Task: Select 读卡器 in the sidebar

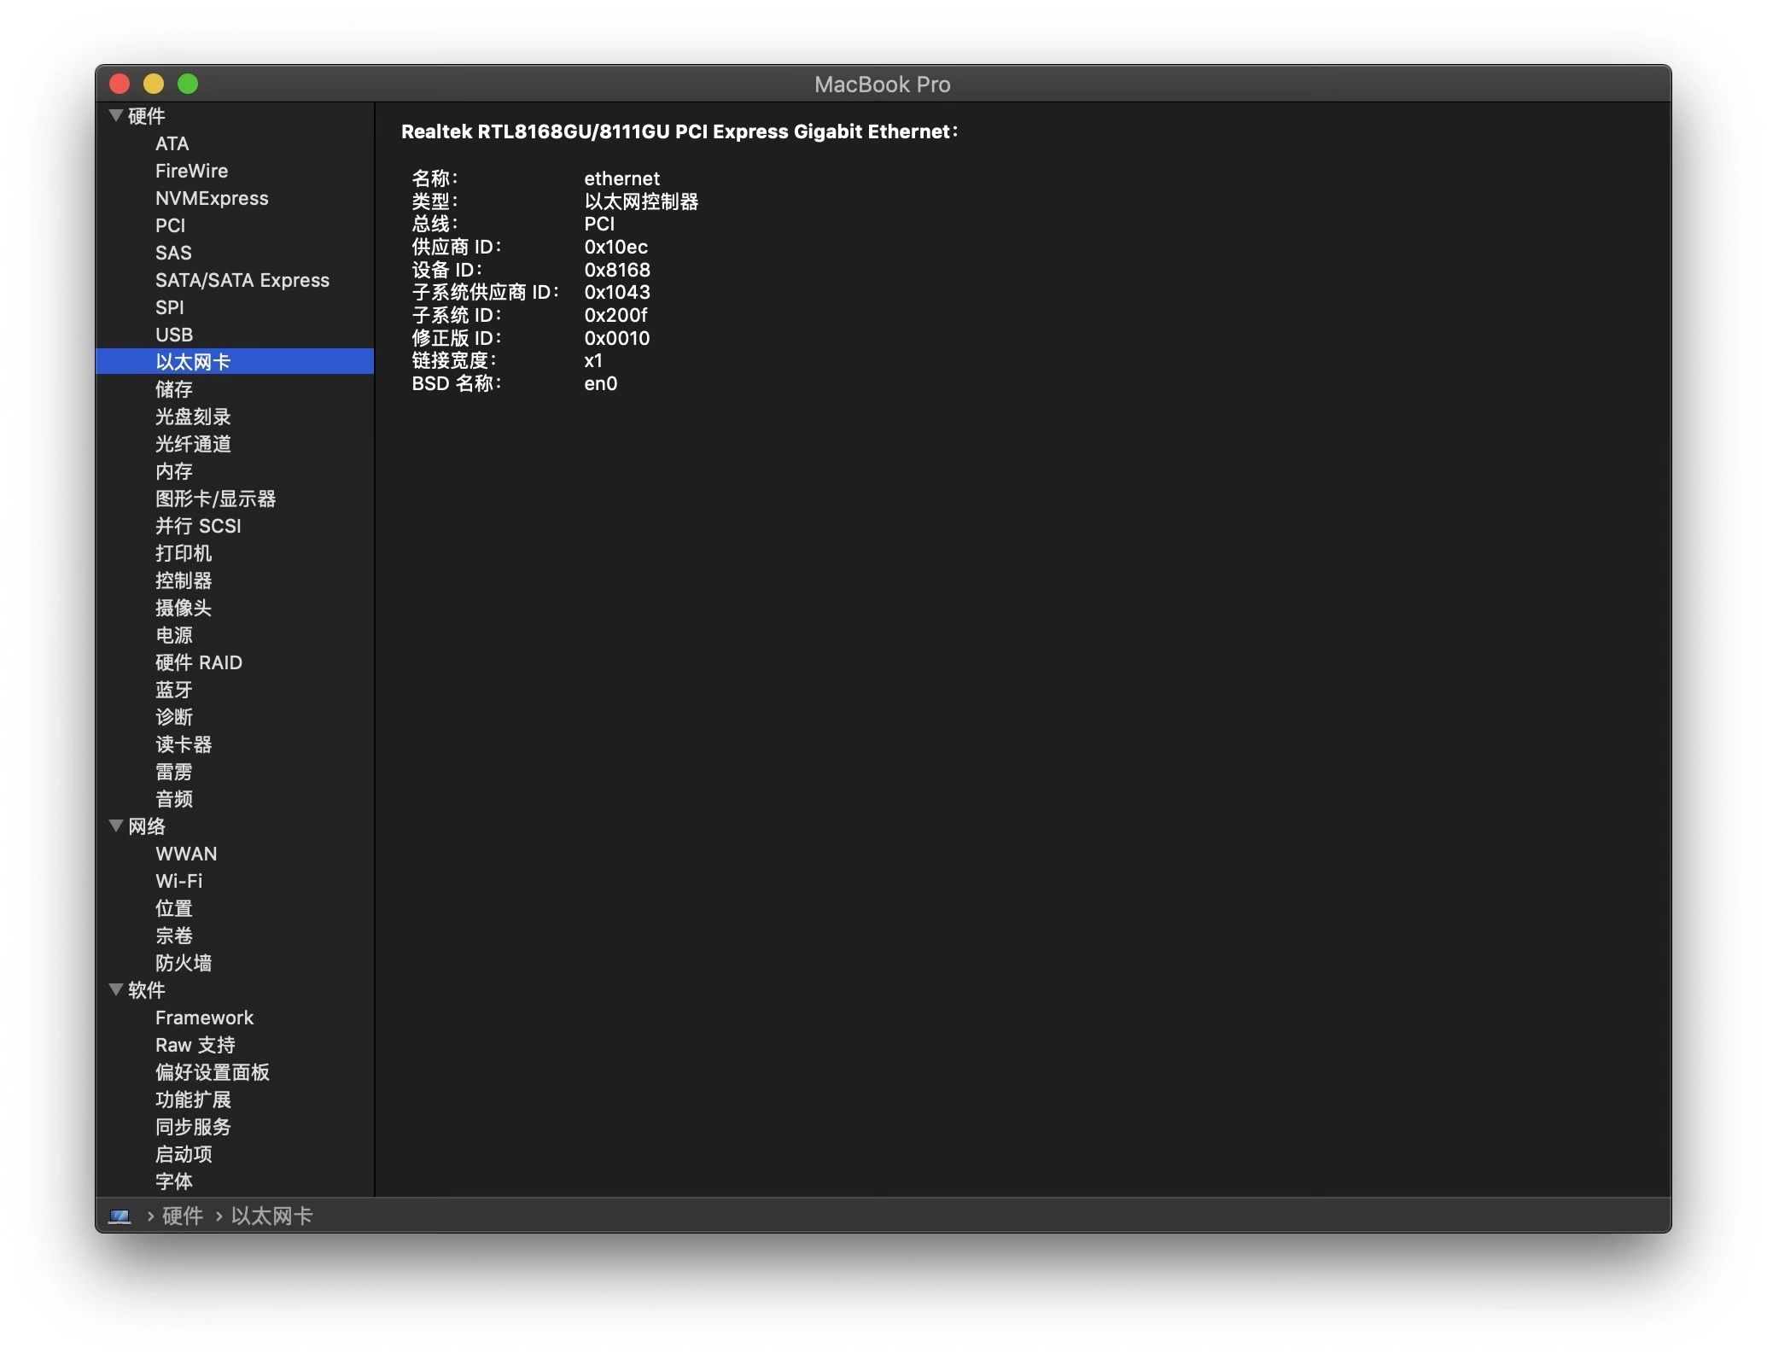Action: pyautogui.click(x=184, y=744)
